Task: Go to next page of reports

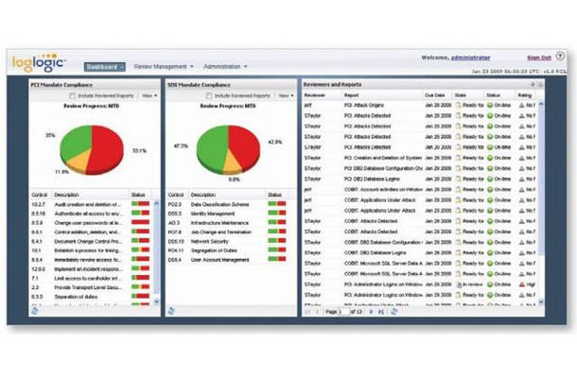Action: pos(371,312)
